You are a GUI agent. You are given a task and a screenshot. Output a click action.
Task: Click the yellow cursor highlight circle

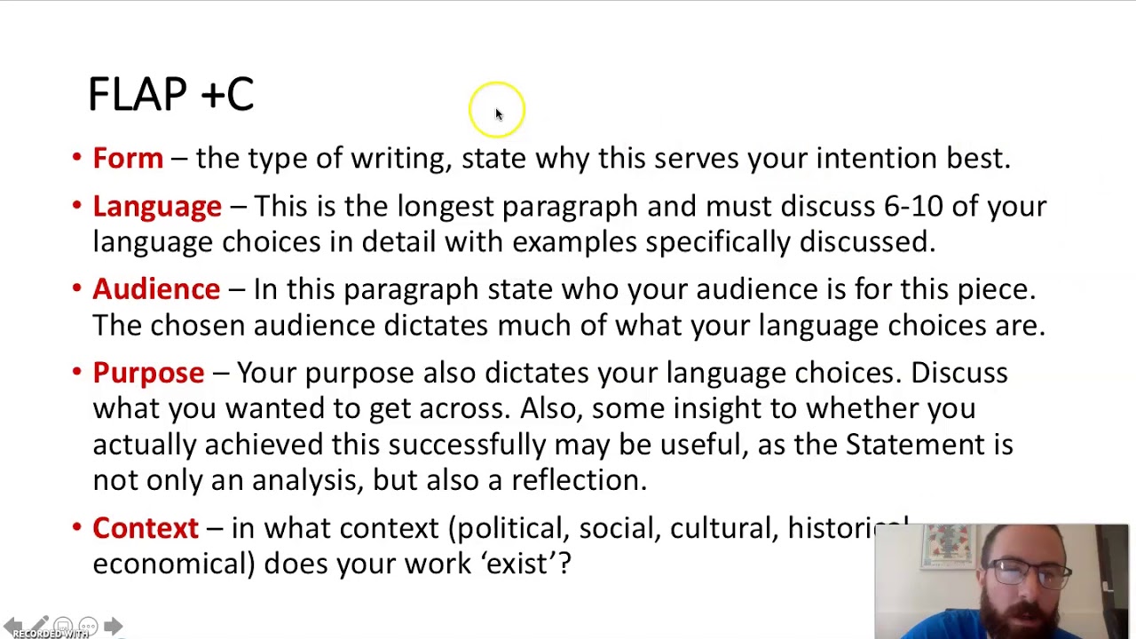point(497,110)
